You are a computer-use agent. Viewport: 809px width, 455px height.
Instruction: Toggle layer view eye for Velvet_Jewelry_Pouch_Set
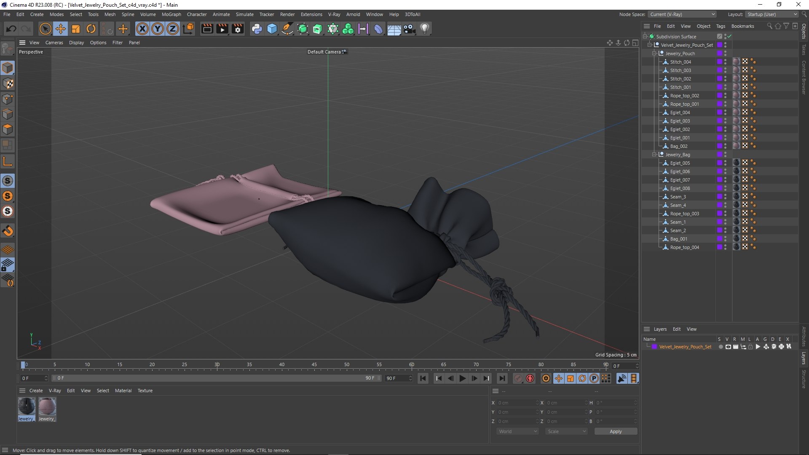728,347
